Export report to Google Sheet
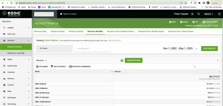The image size is (223, 106). [210, 22]
